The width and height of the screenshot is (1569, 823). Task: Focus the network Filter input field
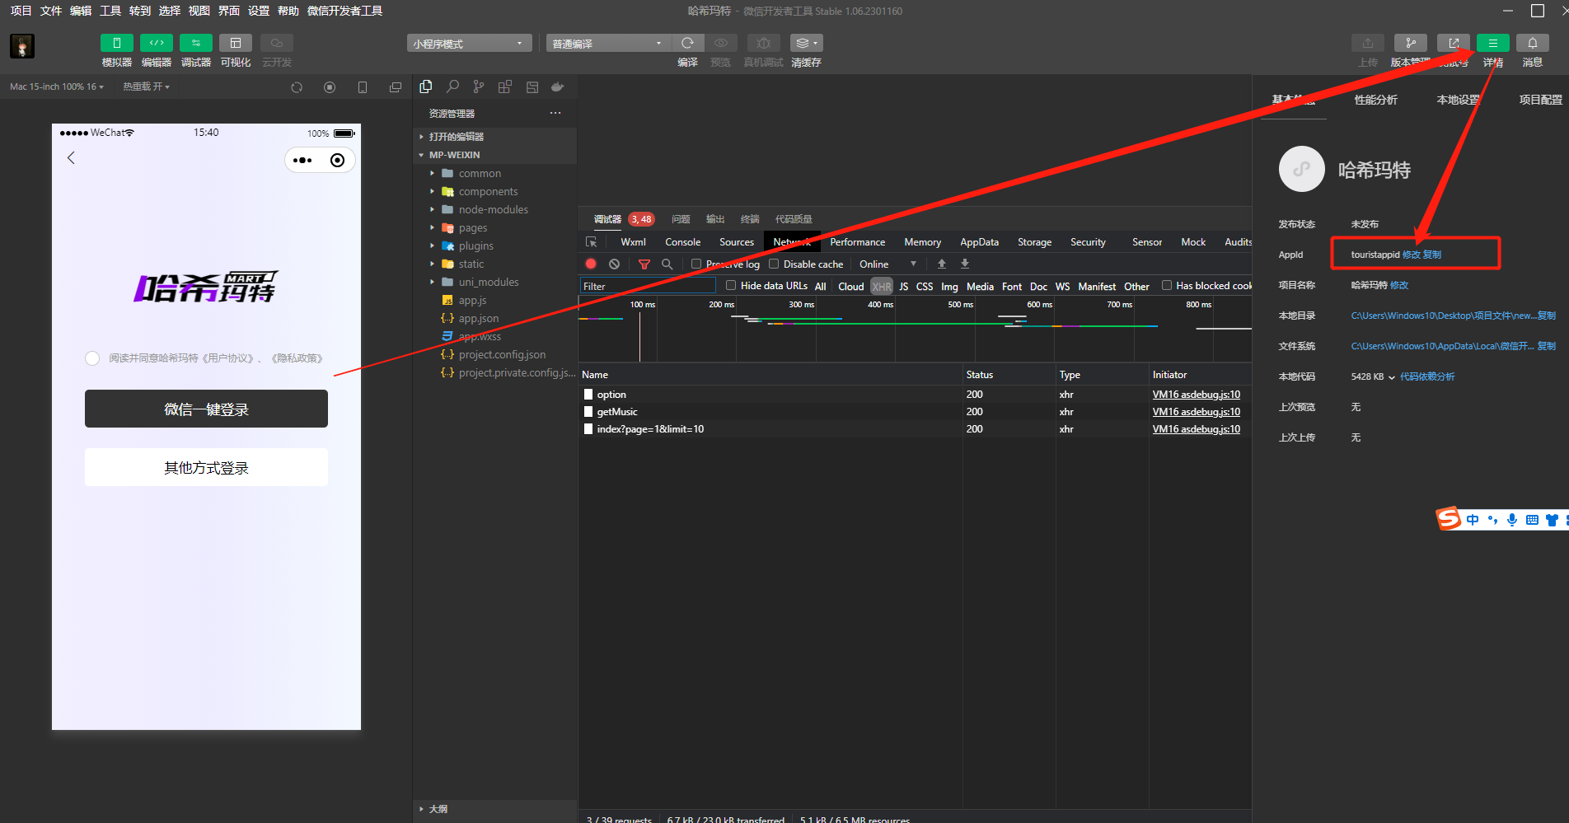tap(648, 286)
